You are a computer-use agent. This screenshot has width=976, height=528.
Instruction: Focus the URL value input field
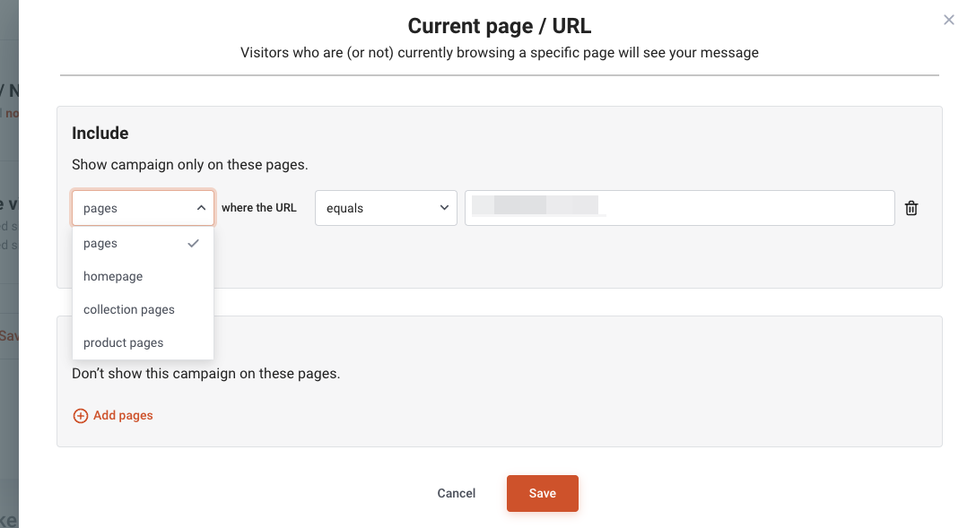(x=680, y=208)
